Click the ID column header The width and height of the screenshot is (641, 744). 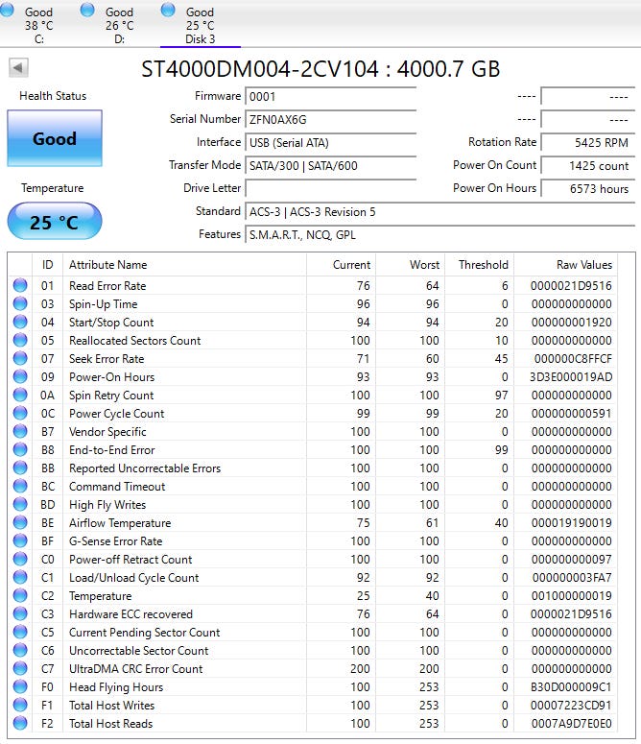pyautogui.click(x=47, y=265)
